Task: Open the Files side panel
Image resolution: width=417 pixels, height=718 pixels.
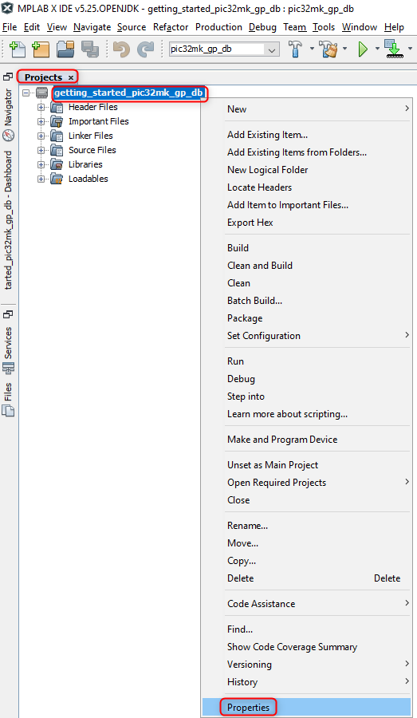Action: pos(8,399)
